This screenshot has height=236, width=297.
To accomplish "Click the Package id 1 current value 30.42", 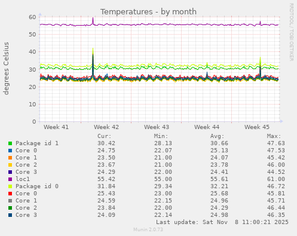I will click(x=106, y=143).
